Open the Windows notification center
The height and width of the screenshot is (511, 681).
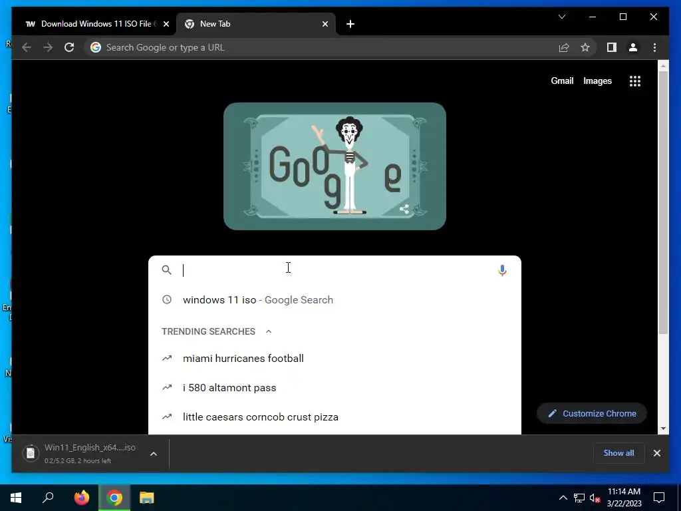[659, 498]
